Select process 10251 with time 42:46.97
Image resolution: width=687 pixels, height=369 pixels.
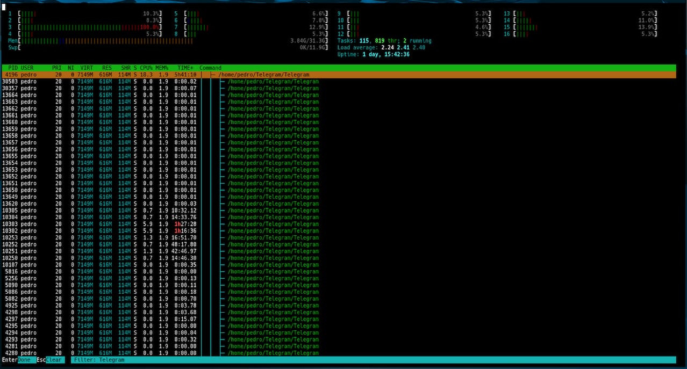point(339,251)
